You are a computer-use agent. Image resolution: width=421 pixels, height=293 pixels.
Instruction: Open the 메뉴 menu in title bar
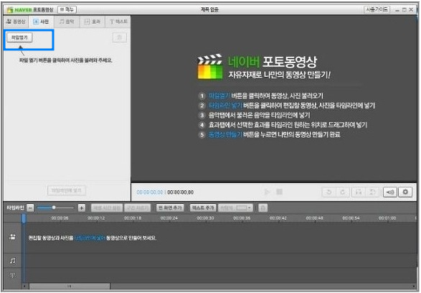point(67,9)
